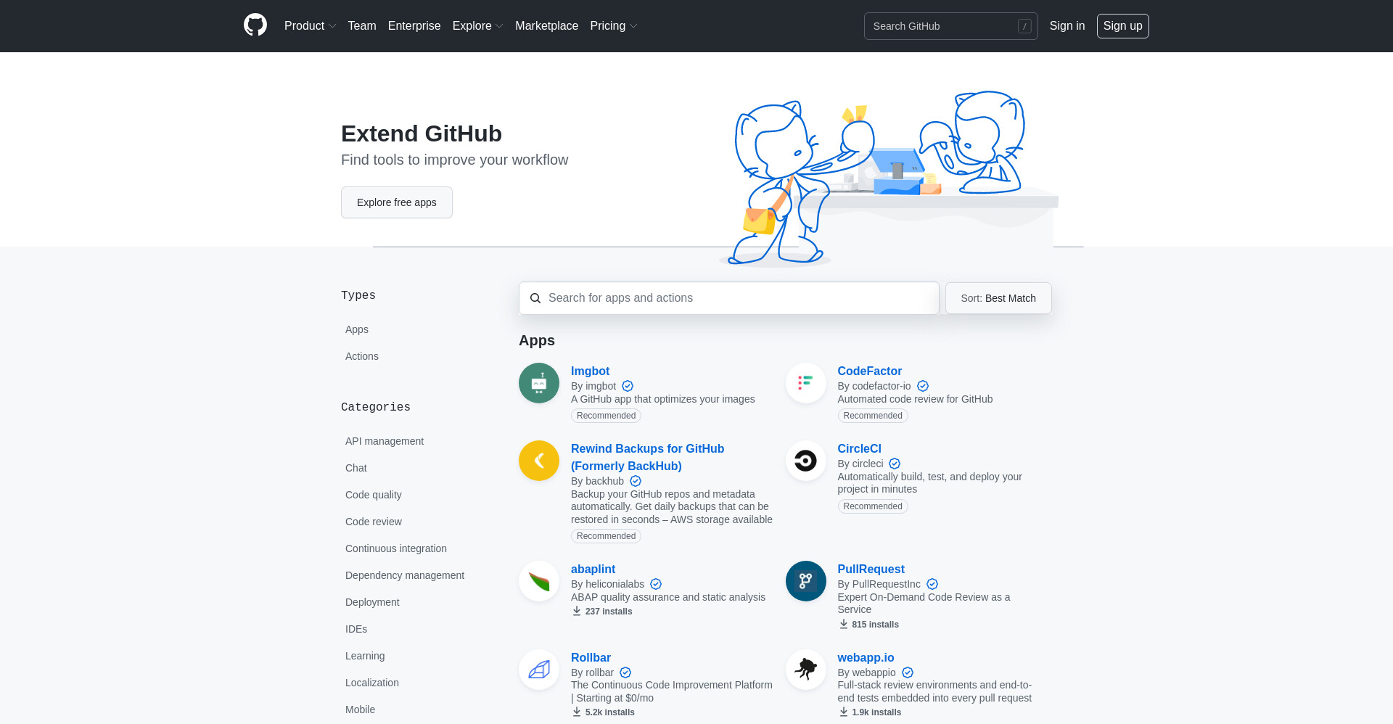Select the Deployment category
Image resolution: width=1393 pixels, height=724 pixels.
pos(372,602)
